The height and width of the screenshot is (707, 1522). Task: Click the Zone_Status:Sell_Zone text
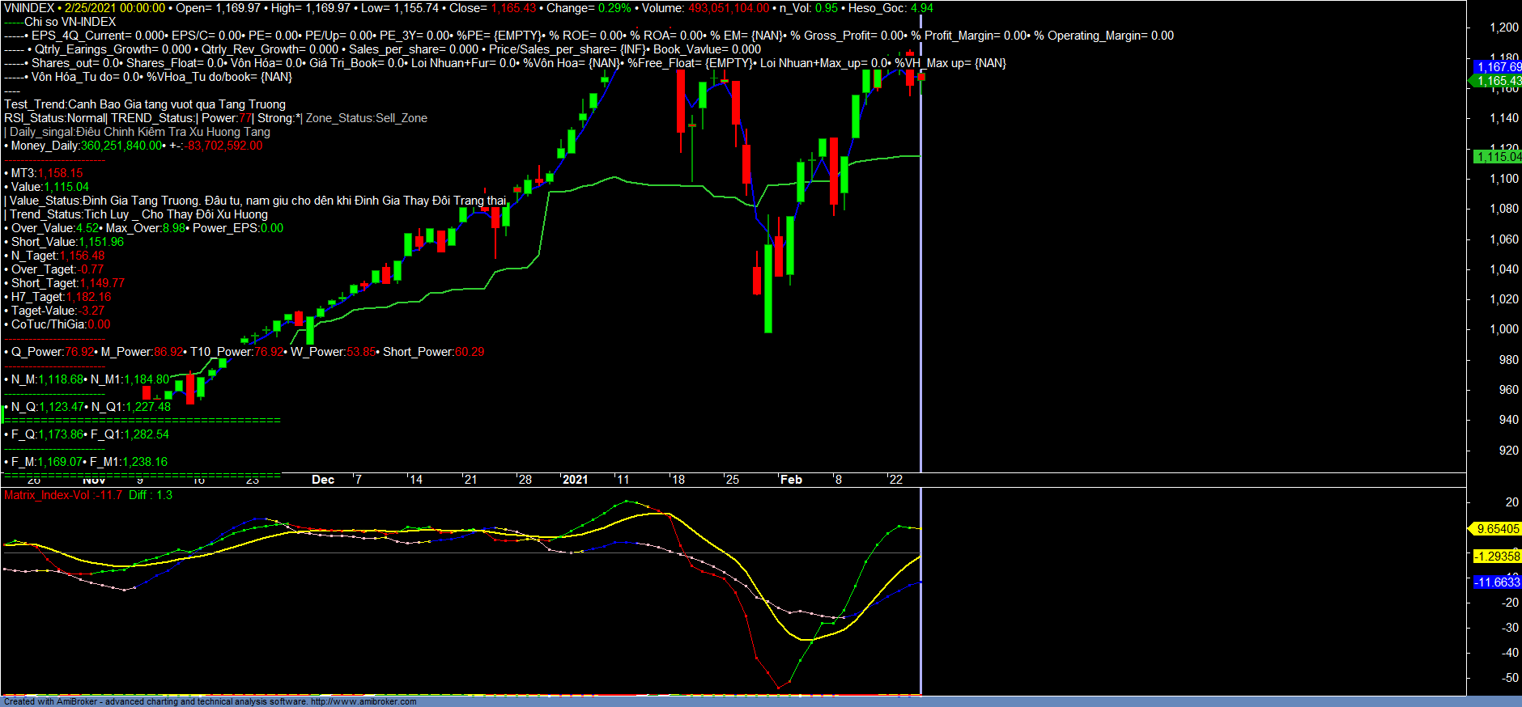[x=366, y=118]
